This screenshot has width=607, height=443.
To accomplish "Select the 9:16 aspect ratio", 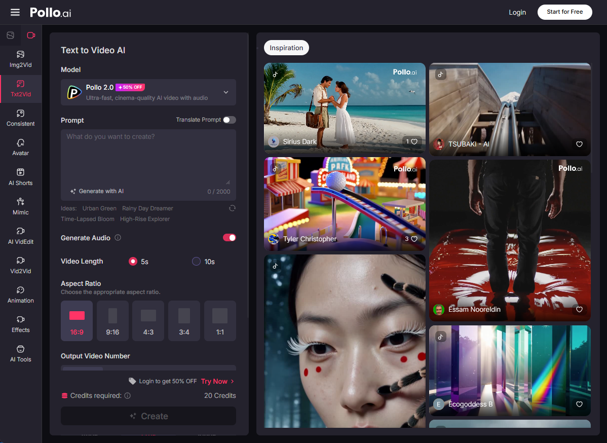I will tap(112, 320).
